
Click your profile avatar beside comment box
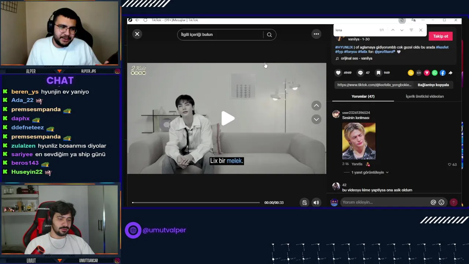click(334, 202)
